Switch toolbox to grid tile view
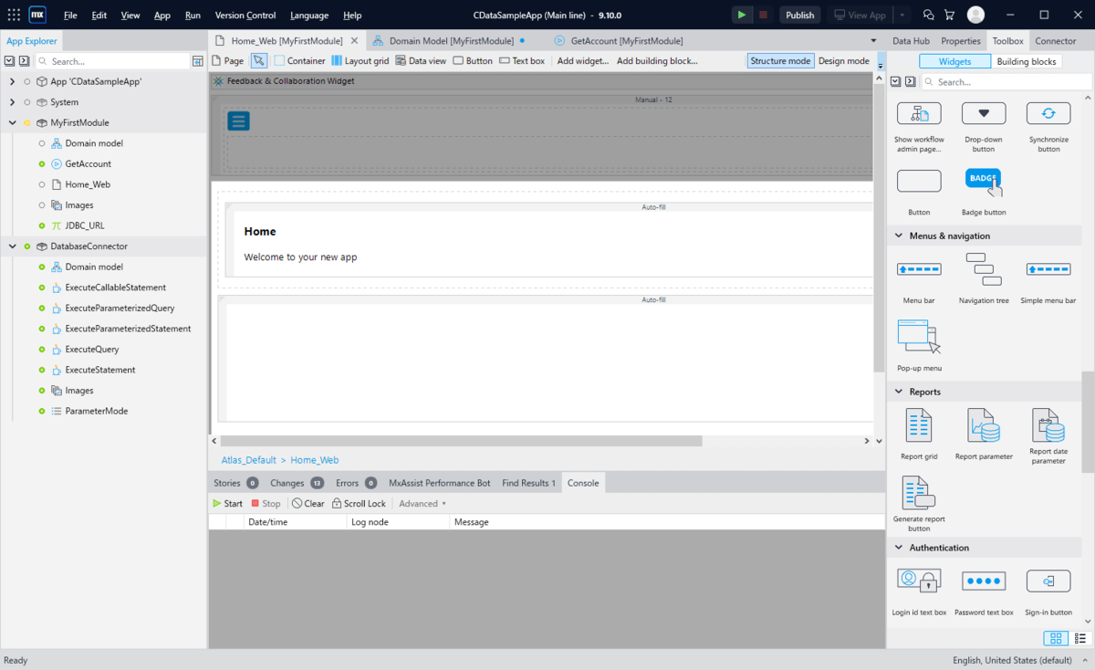The width and height of the screenshot is (1095, 670). (x=1055, y=638)
